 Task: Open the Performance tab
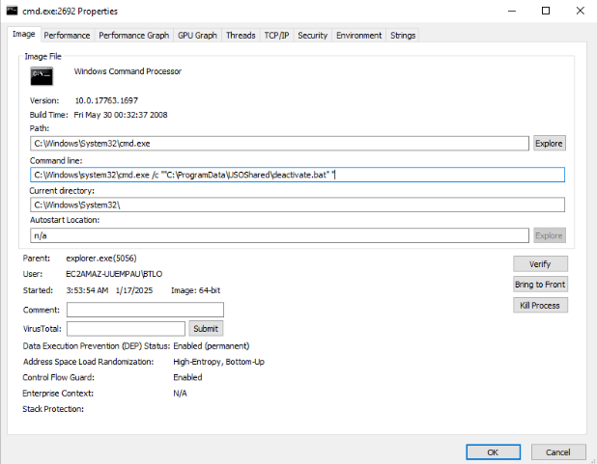(67, 36)
